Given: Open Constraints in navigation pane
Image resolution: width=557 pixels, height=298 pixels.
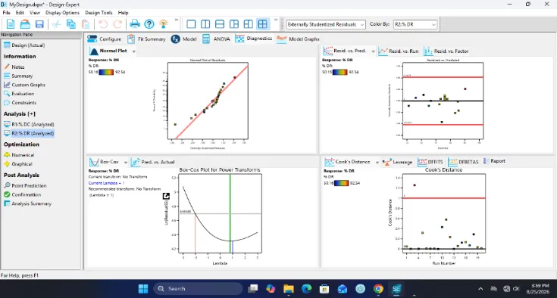Looking at the screenshot, I should [x=20, y=102].
